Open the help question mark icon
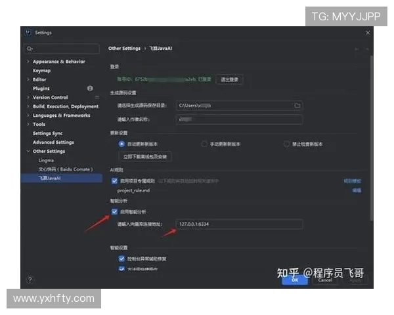Image resolution: width=394 pixels, height=315 pixels. click(30, 280)
